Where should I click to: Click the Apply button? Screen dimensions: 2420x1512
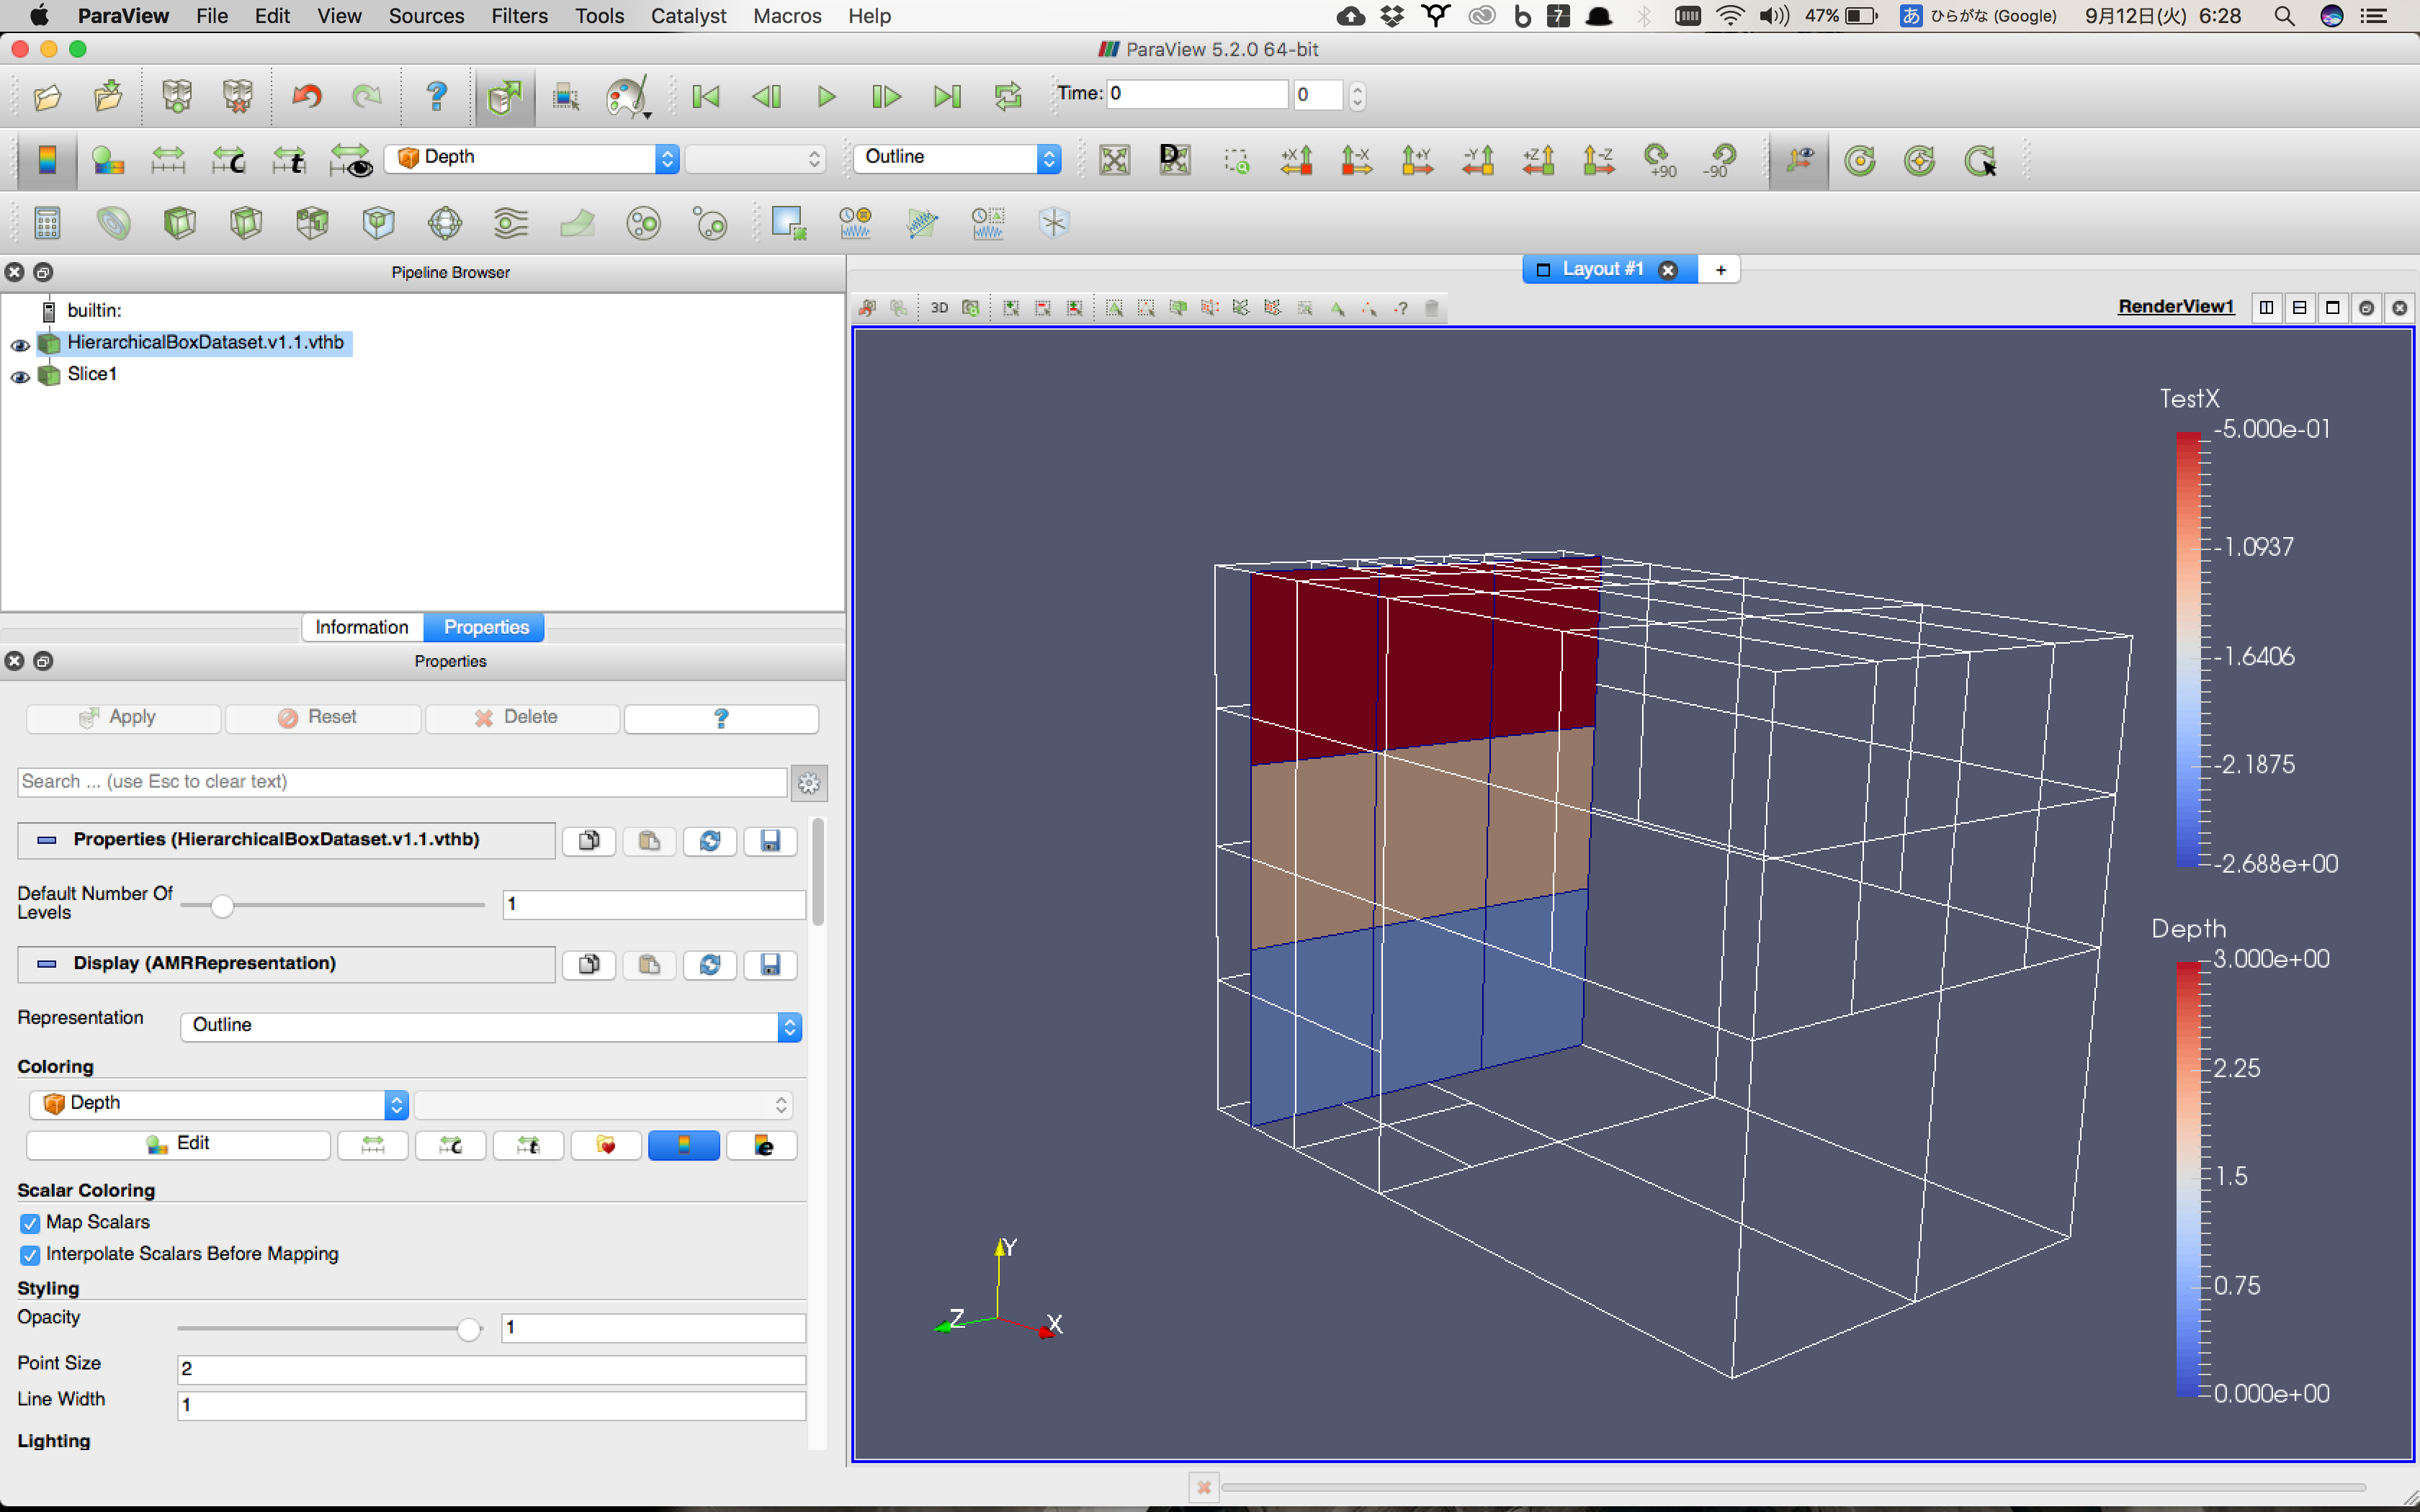point(122,717)
